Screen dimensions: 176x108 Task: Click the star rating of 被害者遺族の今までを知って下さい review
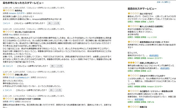pos(133,42)
